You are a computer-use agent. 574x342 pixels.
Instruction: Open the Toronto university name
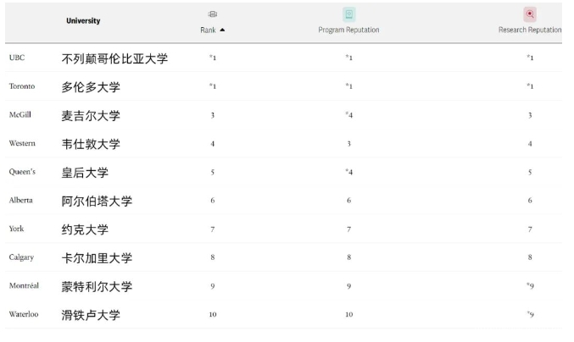(x=22, y=86)
